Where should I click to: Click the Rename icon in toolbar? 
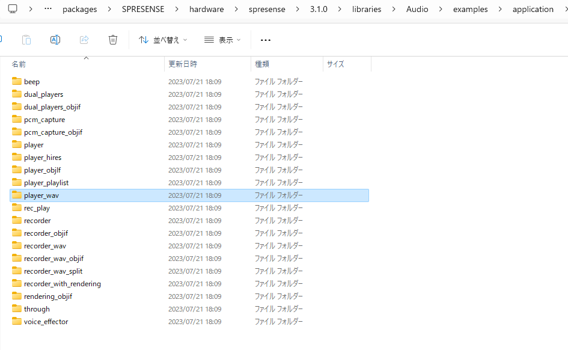click(x=55, y=40)
